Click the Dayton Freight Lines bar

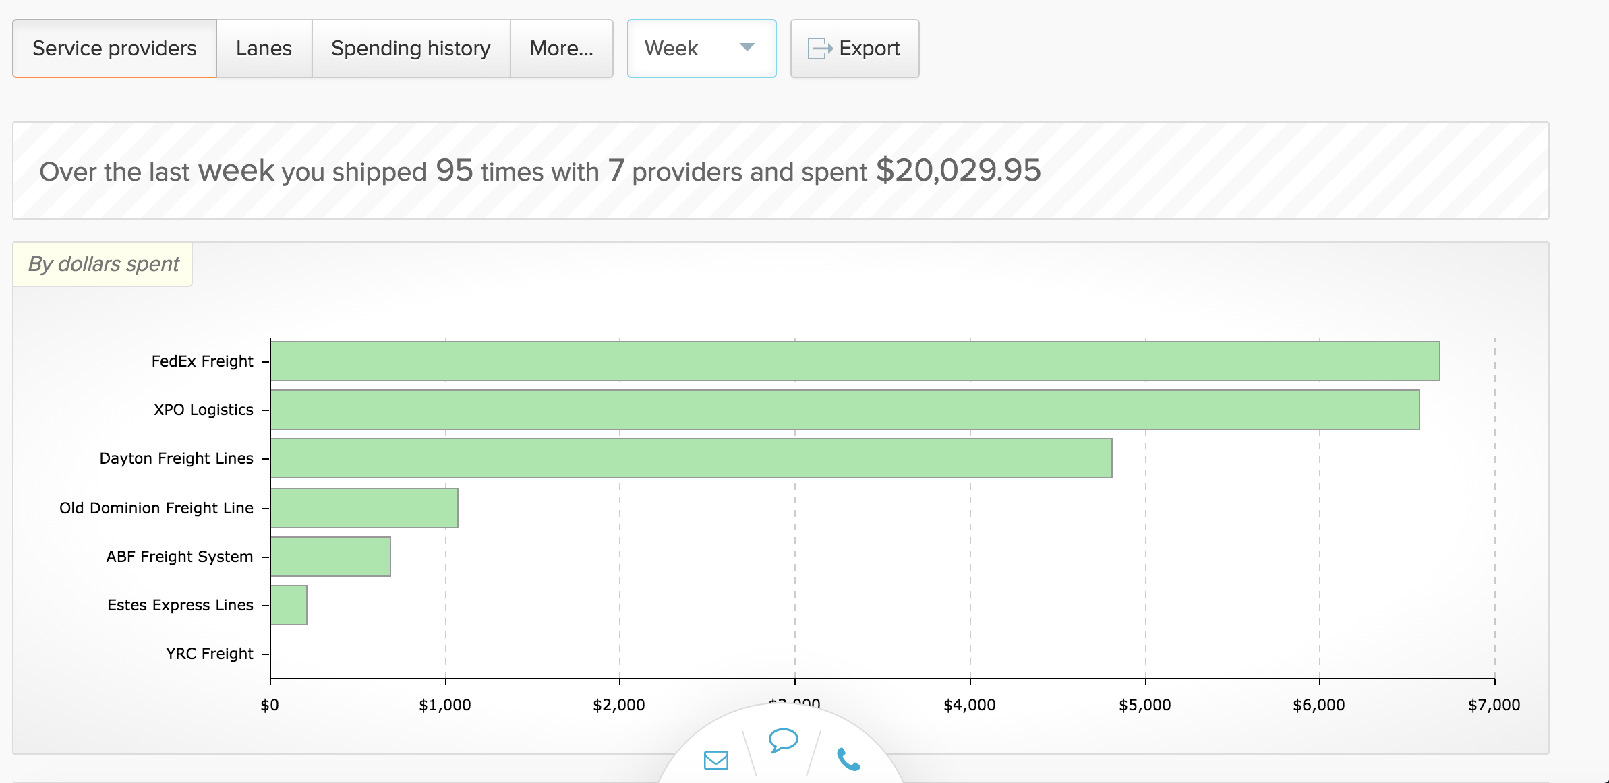(x=691, y=458)
